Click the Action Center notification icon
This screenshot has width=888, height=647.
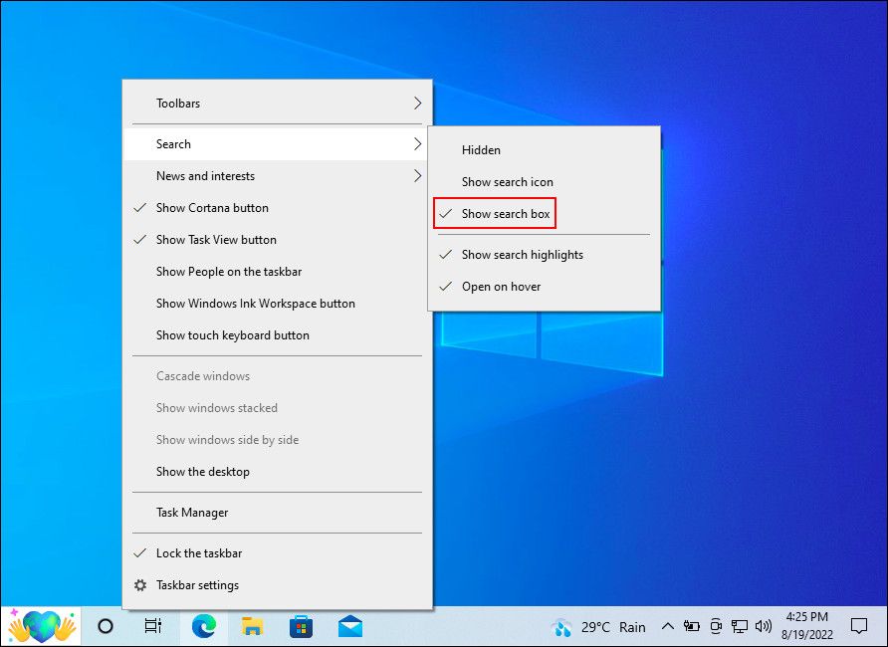pos(860,626)
